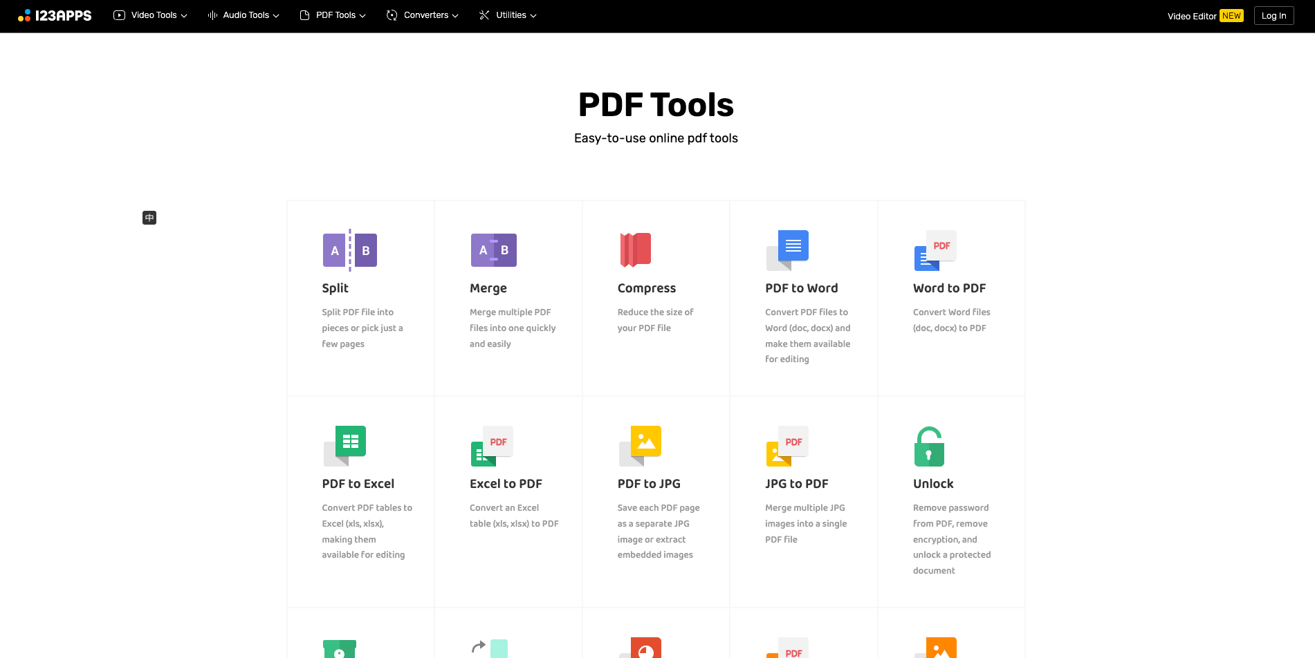Screen dimensions: 1315x658
Task: Open the JPG to PDF icon
Action: [x=787, y=445]
